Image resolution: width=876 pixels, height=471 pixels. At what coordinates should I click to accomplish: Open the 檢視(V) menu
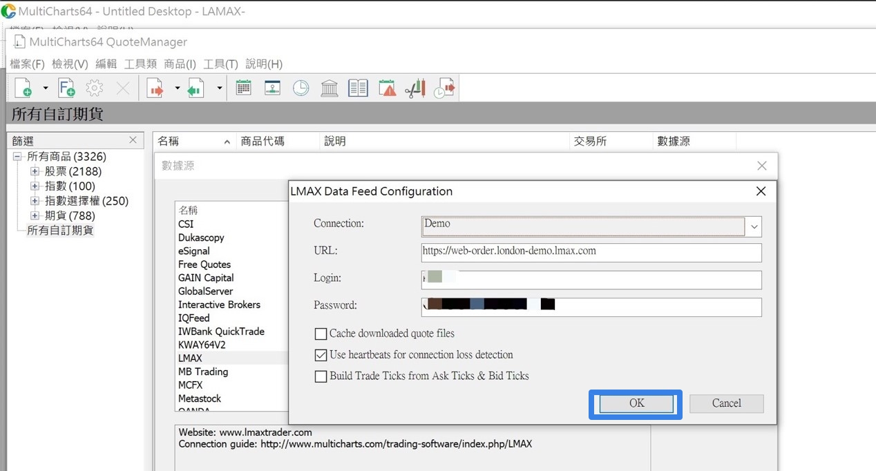point(70,64)
